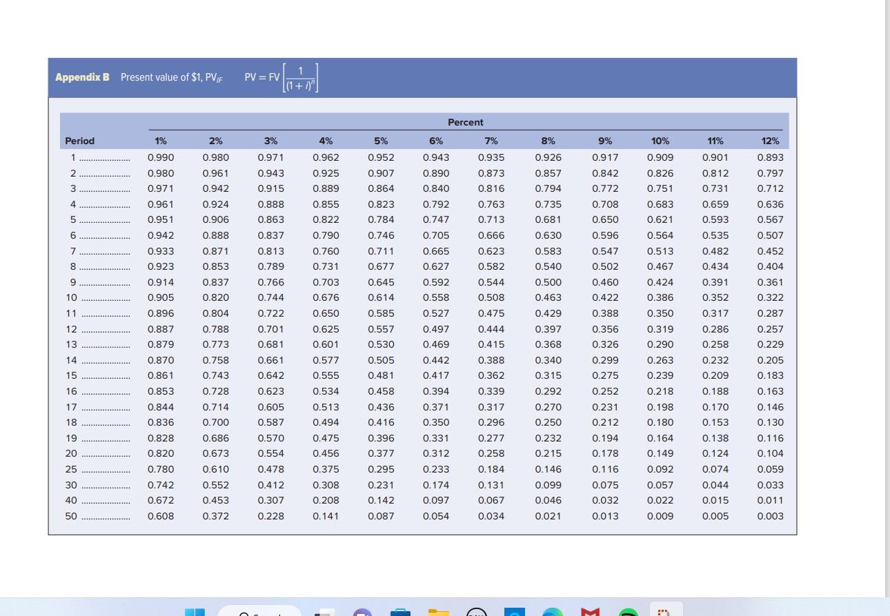Click period 14 value 0.442 under 6%
890x616 pixels.
point(436,360)
